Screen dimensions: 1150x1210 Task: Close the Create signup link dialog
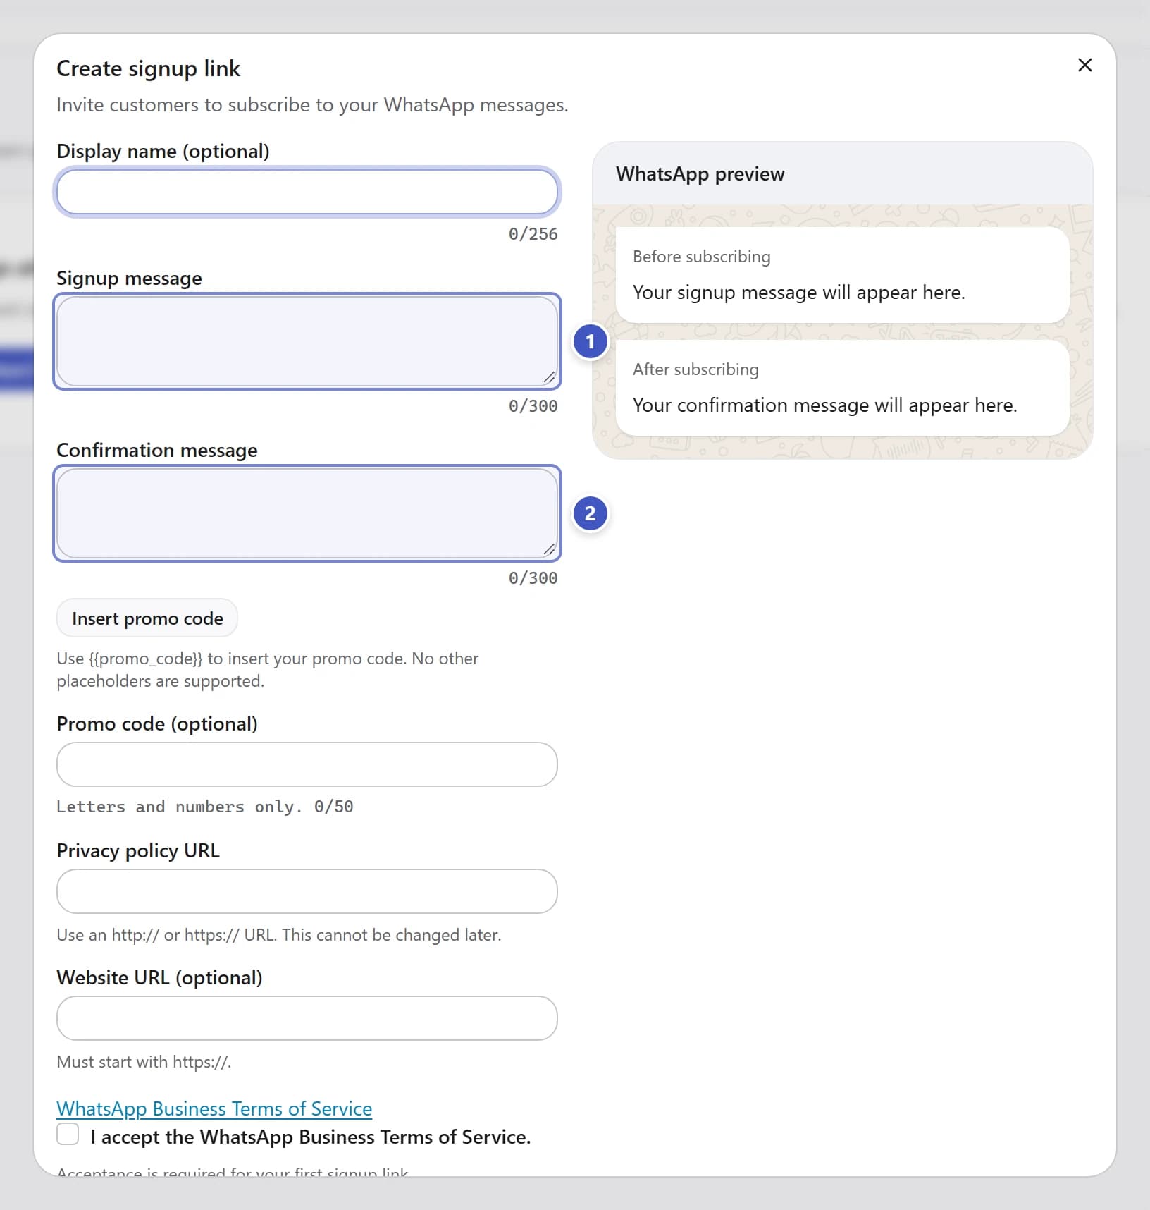pos(1084,65)
